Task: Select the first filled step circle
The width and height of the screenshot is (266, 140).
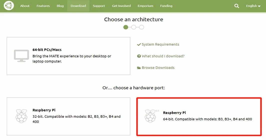Action: tap(126, 27)
